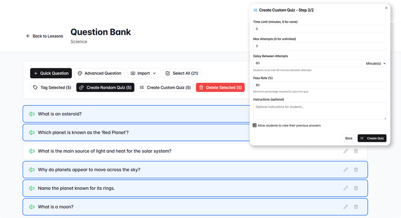Screen dimensions: 401x218
Task: Click Select All (21)
Action: [182, 73]
